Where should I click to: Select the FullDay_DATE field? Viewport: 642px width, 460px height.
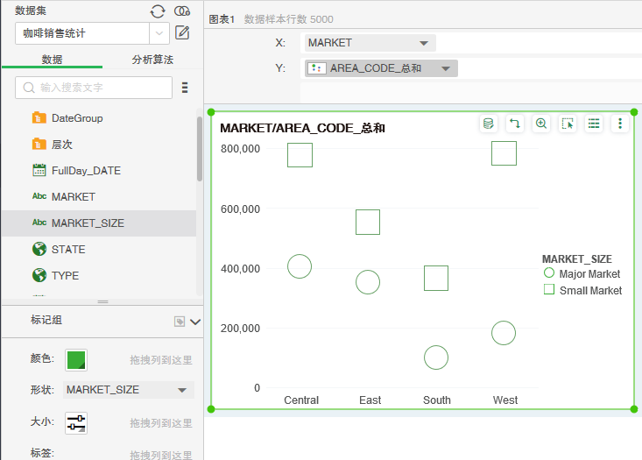point(86,171)
